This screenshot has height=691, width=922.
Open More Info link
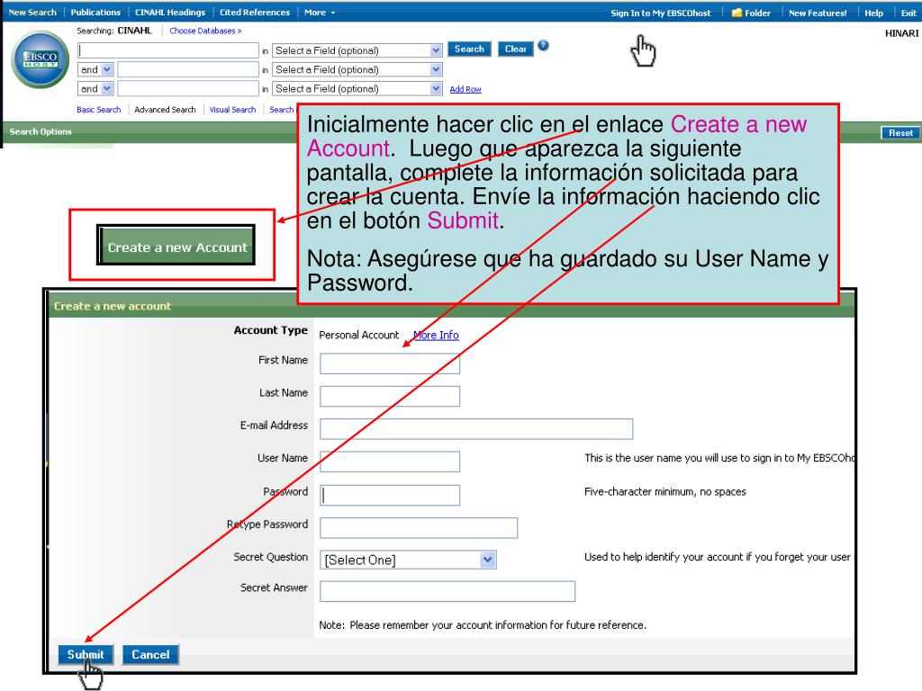coord(436,335)
